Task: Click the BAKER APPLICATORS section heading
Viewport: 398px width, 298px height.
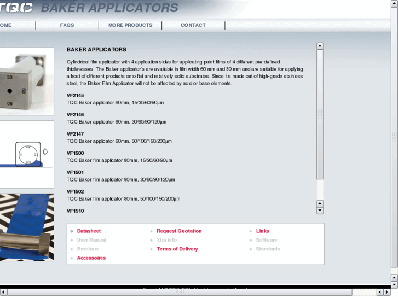Action: (96, 49)
